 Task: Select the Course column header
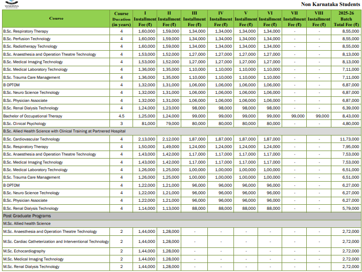[x=56, y=19]
